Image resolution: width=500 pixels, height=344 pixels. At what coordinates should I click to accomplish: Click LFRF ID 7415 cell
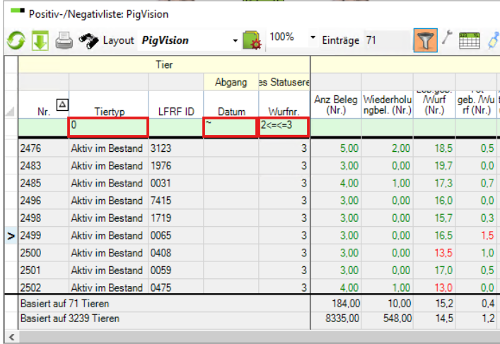(x=175, y=201)
